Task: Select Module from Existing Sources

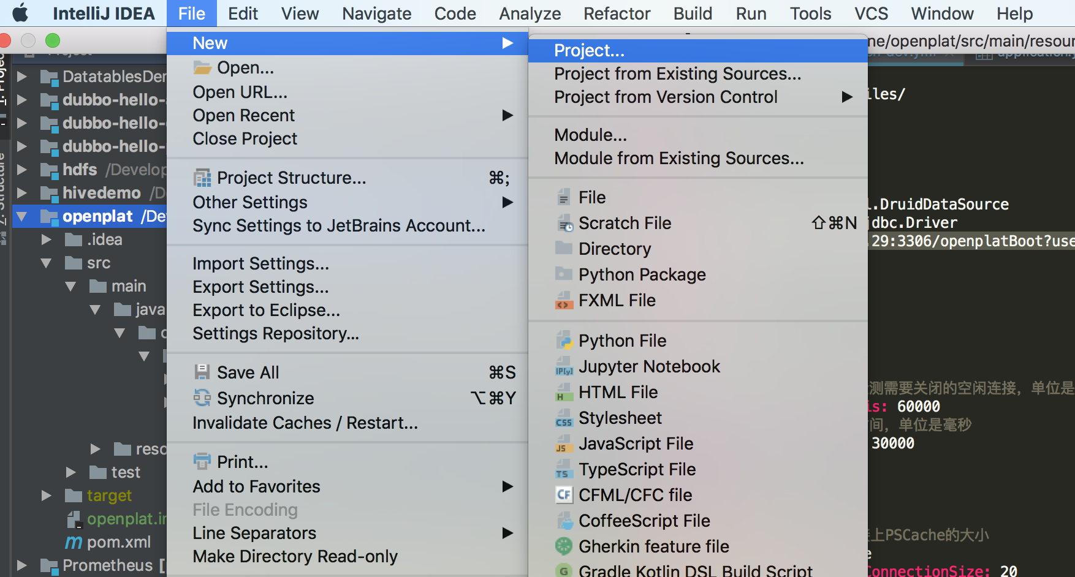Action: 678,159
